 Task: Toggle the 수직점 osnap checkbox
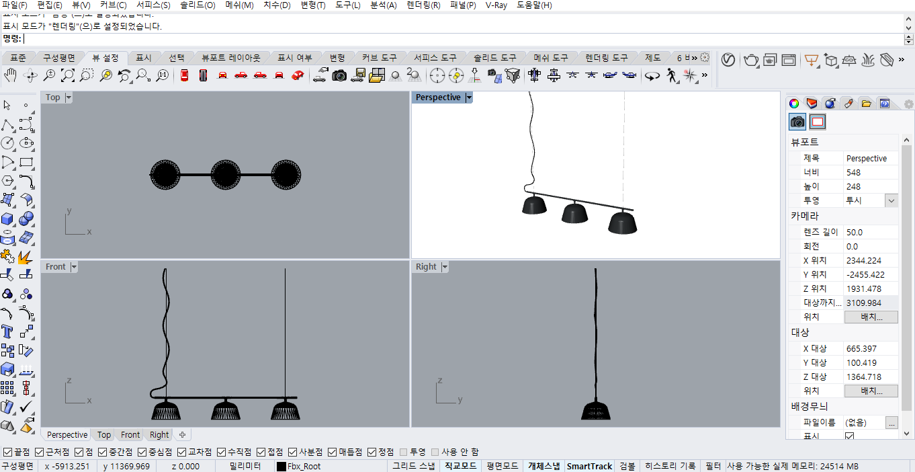[x=221, y=452]
